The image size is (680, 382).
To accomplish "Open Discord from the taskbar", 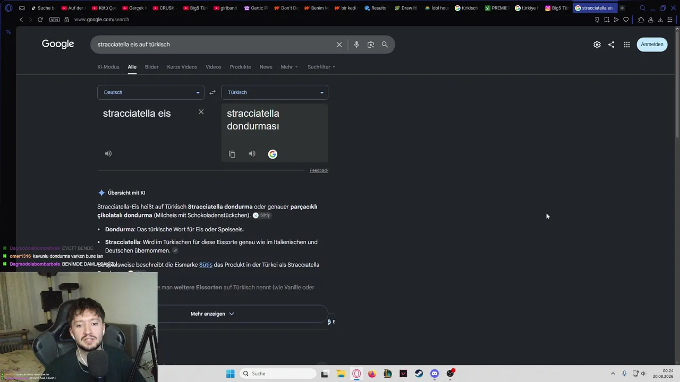I will click(435, 374).
